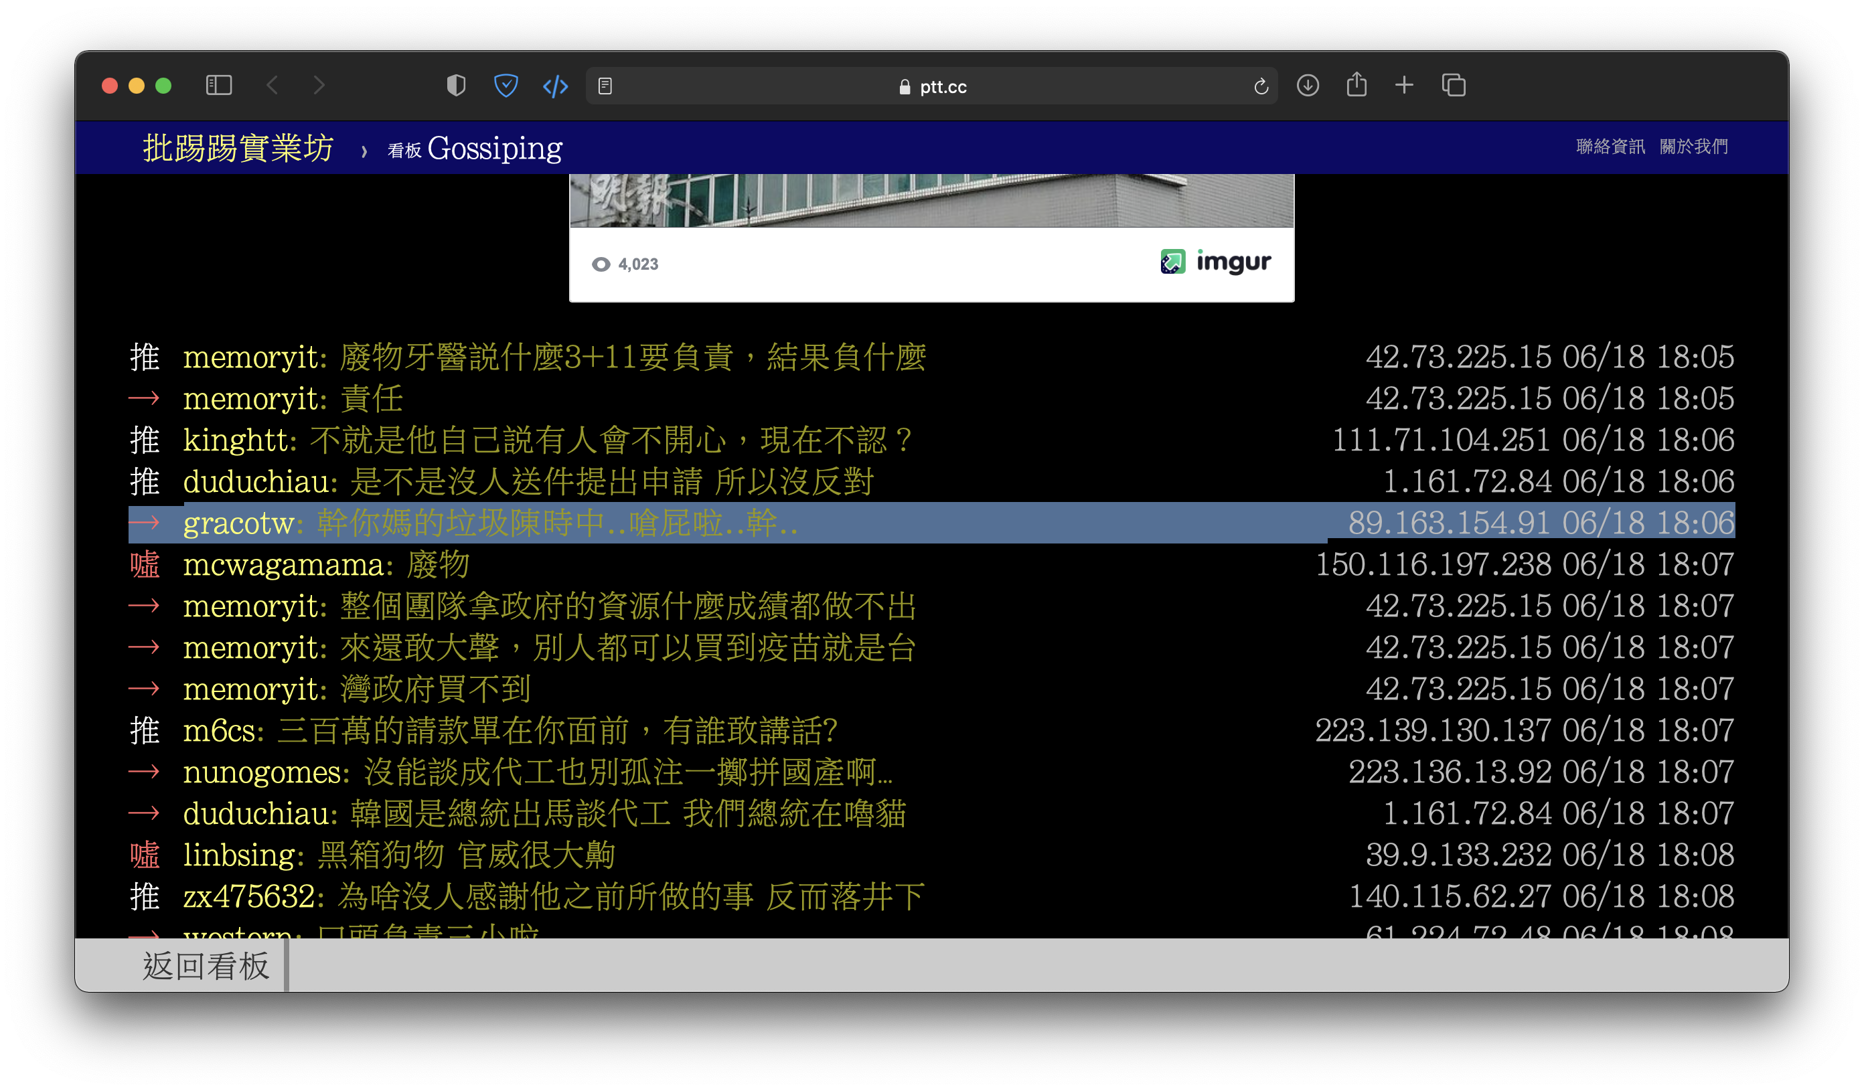The height and width of the screenshot is (1091, 1864).
Task: Click the ptt.cc address bar
Action: (x=932, y=86)
